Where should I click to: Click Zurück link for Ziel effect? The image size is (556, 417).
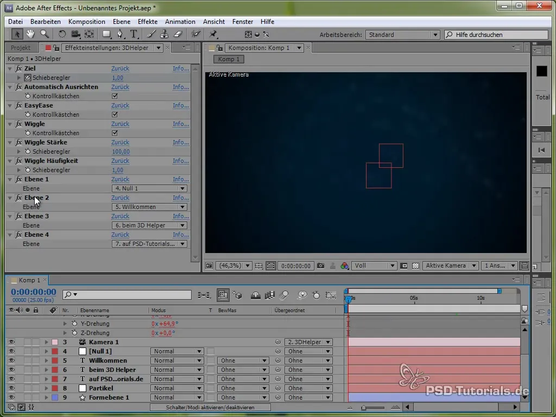coord(120,68)
